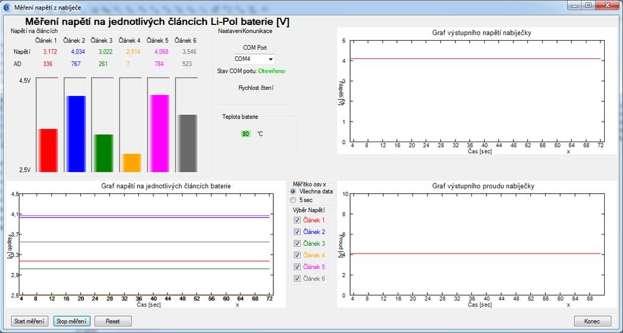Toggle the Článek 1 checkbox
623x333 pixels.
pos(297,220)
